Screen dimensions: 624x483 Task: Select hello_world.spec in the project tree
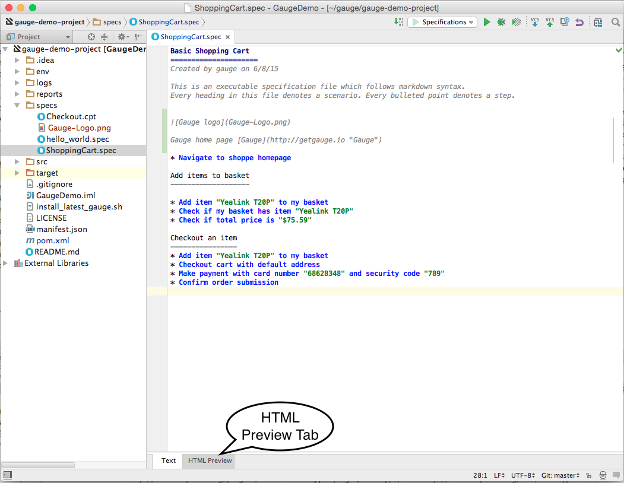pos(77,139)
